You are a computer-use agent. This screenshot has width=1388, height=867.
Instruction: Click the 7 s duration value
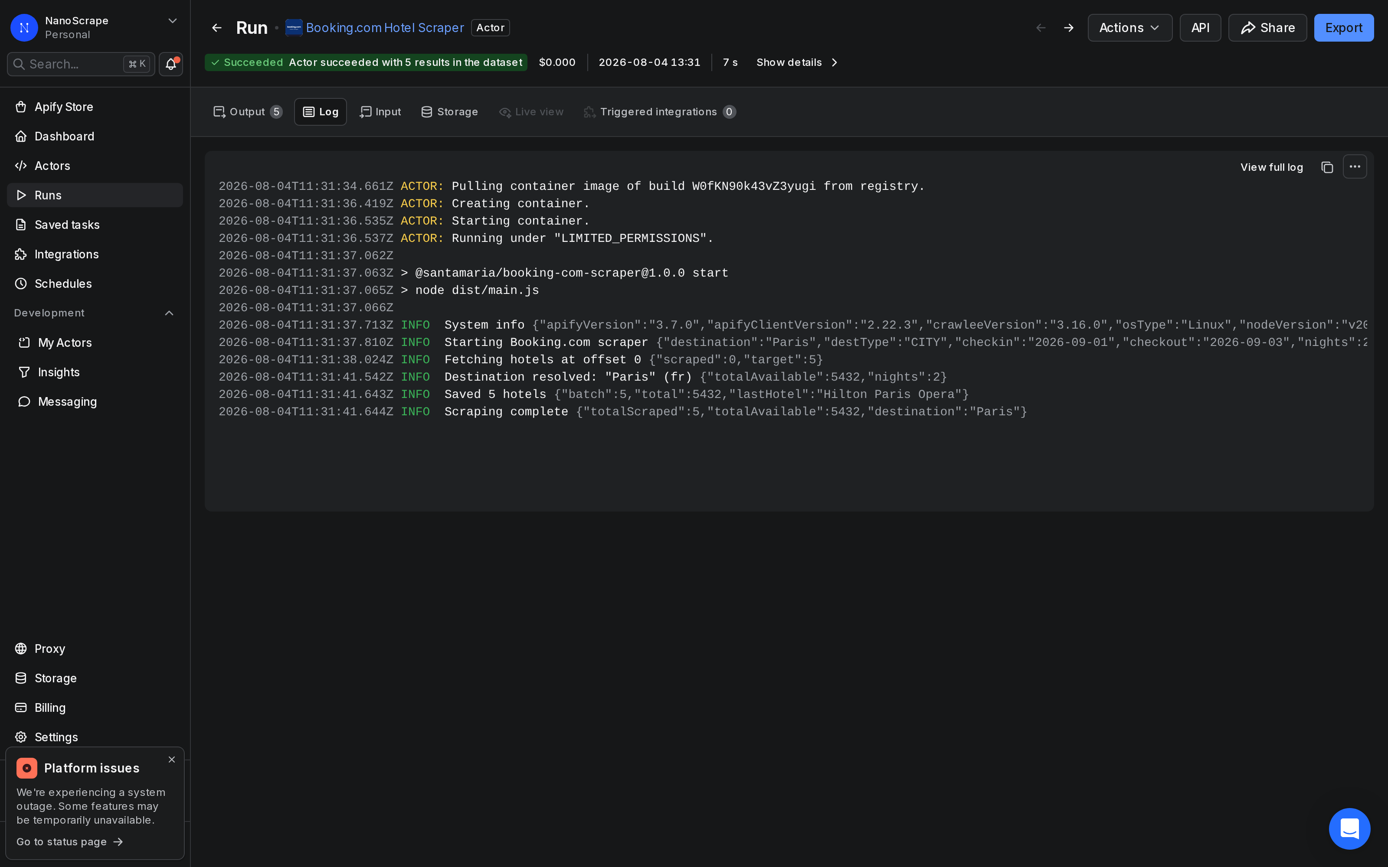click(x=730, y=62)
